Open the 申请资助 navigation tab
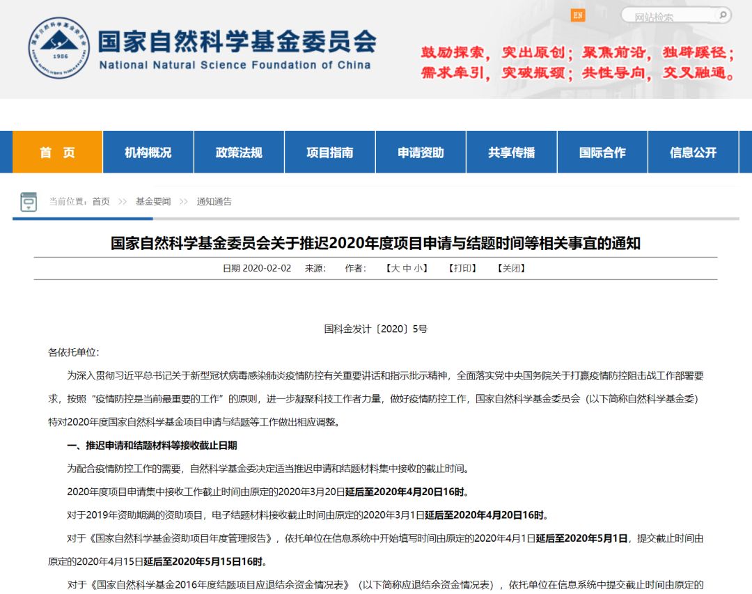The height and width of the screenshot is (594, 752). coord(421,152)
